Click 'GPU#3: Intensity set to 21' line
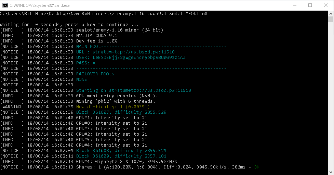Viewport: 334px width, 175px height. pos(111,129)
